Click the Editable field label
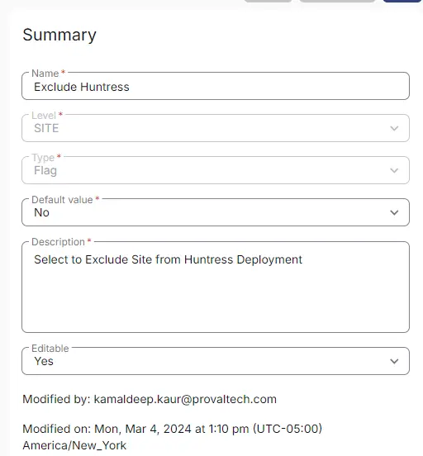 (x=50, y=349)
